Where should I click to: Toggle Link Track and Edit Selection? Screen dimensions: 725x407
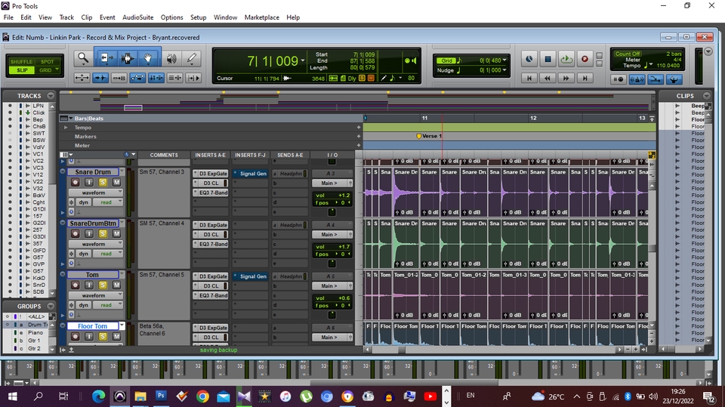[174, 79]
